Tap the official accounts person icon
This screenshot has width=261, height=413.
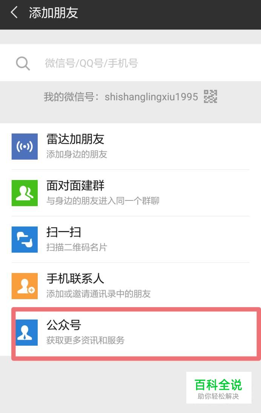(x=26, y=332)
